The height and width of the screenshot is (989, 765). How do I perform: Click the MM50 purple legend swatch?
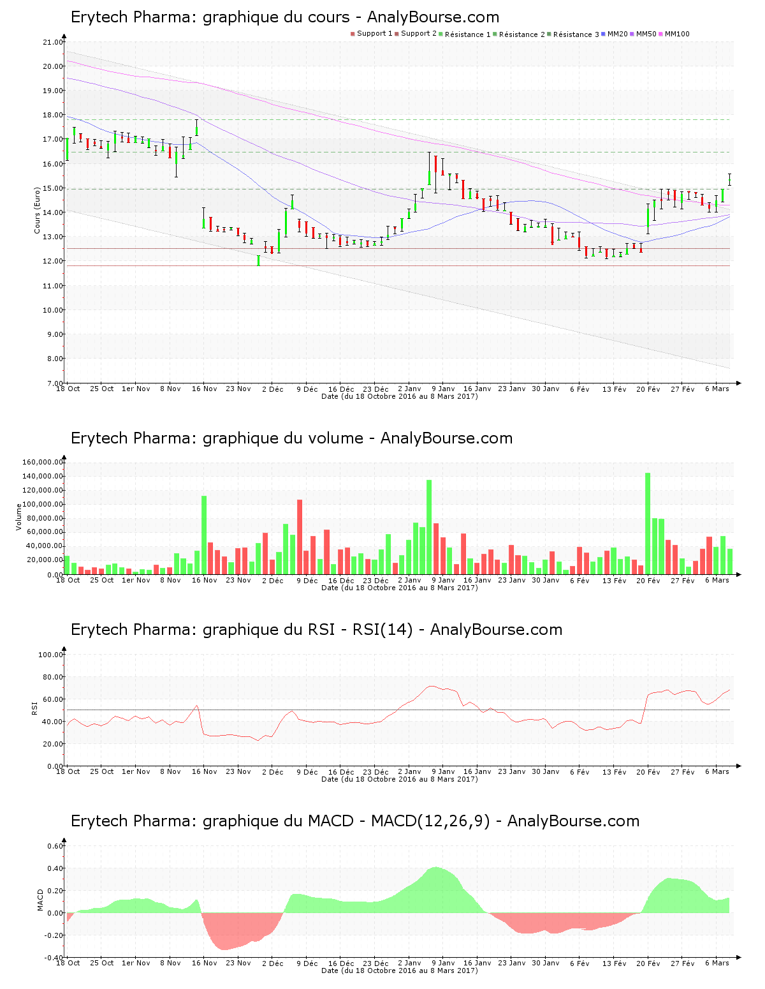tap(632, 34)
